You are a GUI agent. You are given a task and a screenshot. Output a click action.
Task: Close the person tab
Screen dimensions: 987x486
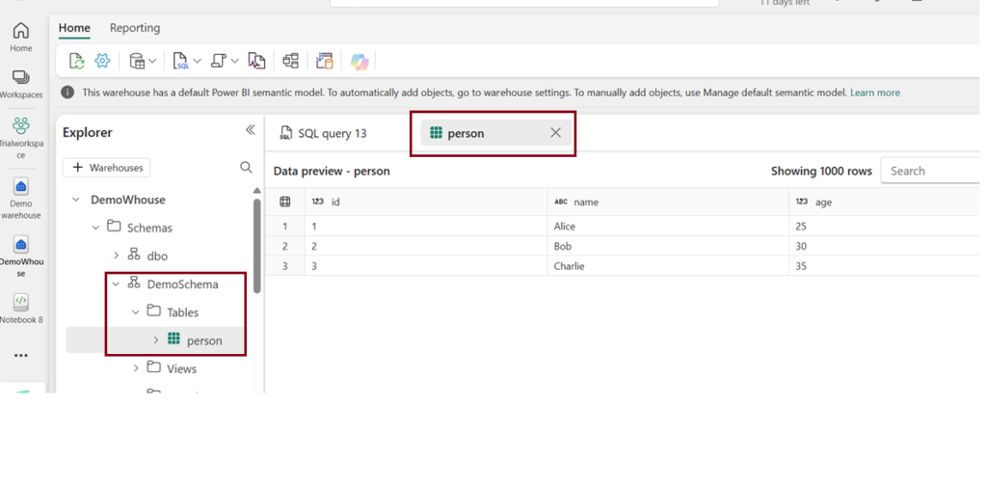pos(555,133)
